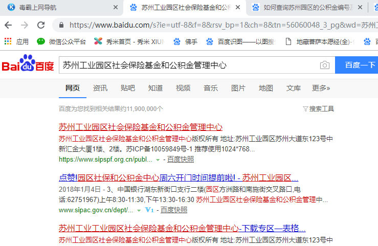Switch to the 如何查询苏州园区的公积金编号 tab
The image size is (378, 246).
(x=306, y=8)
